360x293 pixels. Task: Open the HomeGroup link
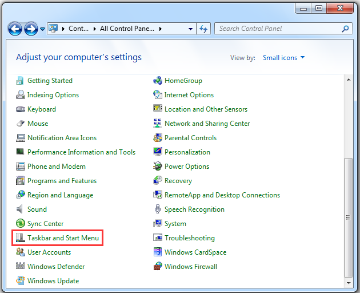click(183, 81)
